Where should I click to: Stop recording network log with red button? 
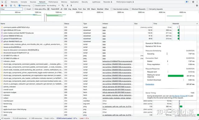2,6
